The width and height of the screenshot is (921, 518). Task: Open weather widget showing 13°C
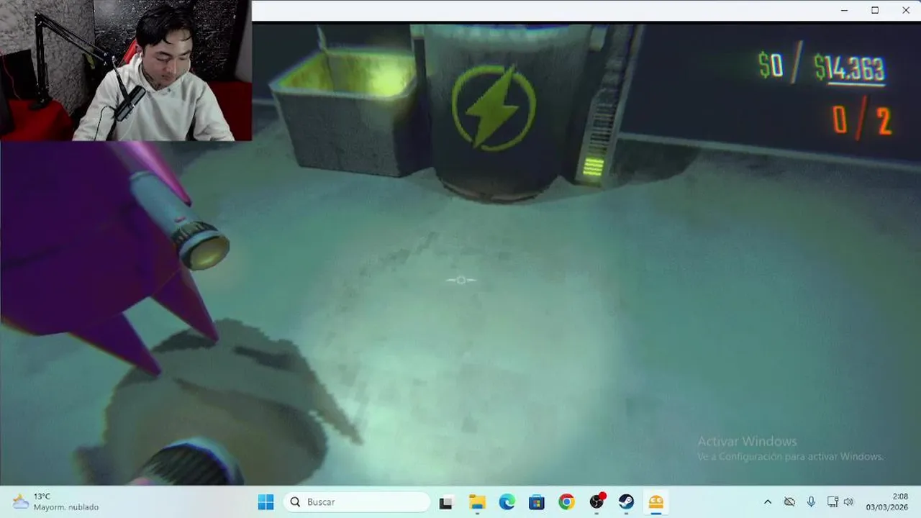point(56,502)
